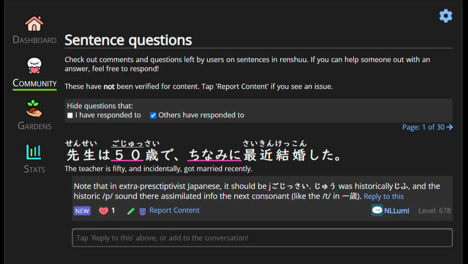Open Stats bar chart icon
The height and width of the screenshot is (264, 468).
(x=34, y=152)
